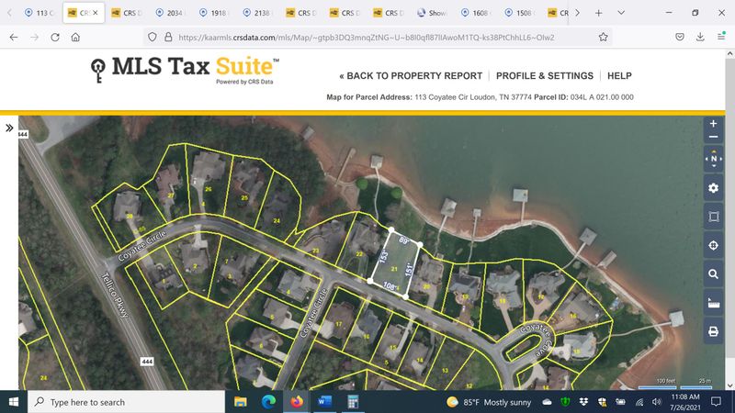The image size is (735, 413).
Task: Click the taskbar search box
Action: tap(127, 402)
